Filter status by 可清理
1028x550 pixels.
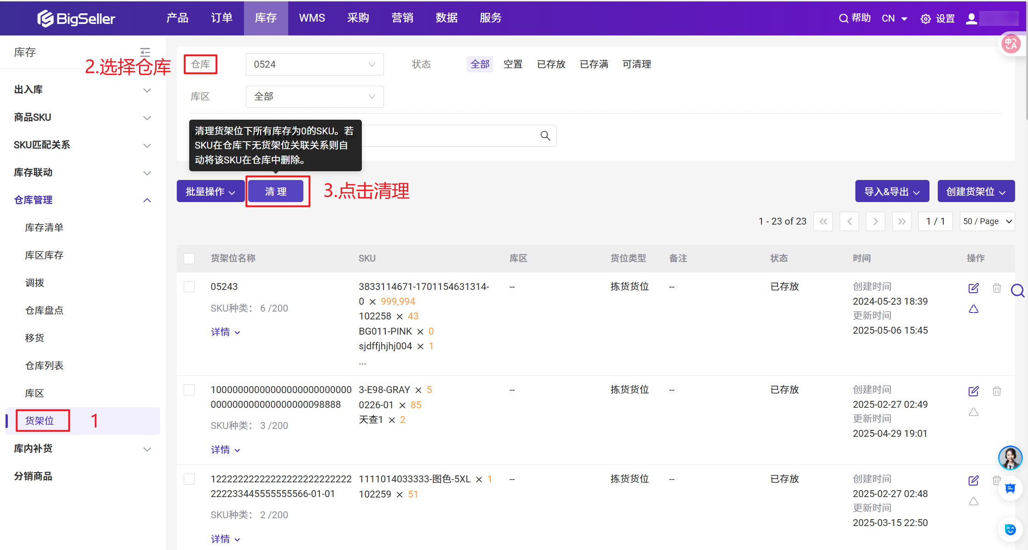point(637,64)
